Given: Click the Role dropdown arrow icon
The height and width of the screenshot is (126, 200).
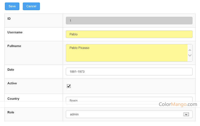Looking at the screenshot, I should tap(186, 114).
